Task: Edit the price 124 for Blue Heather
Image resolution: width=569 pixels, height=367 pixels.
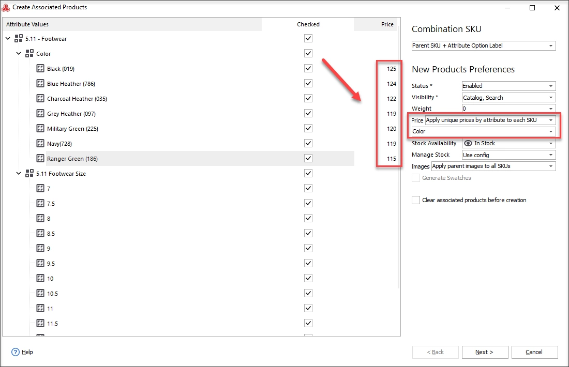Action: (x=392, y=83)
